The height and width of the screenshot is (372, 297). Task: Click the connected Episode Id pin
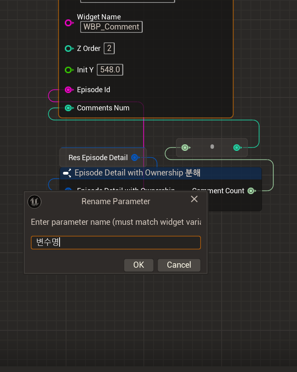pos(68,90)
